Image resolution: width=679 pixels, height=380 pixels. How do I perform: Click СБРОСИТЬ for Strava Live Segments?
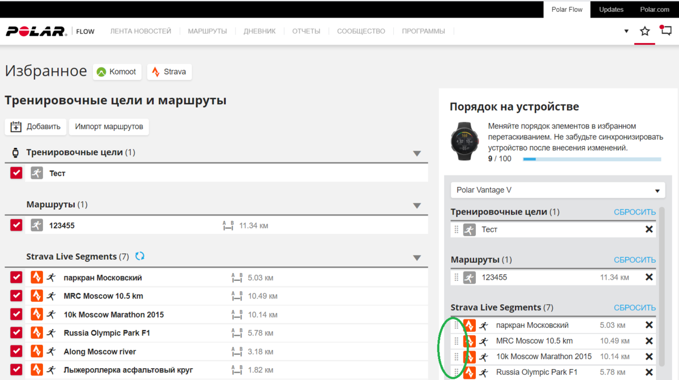click(635, 308)
